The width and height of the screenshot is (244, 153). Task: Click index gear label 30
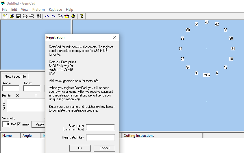(231, 39)
